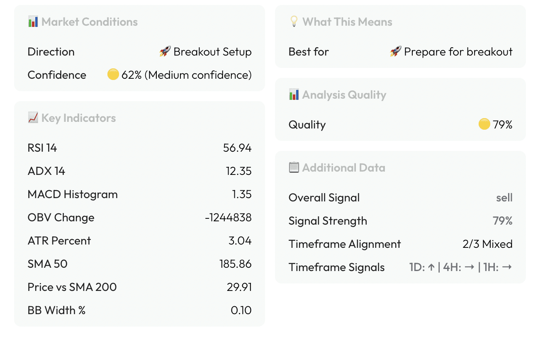Click the Timeframe Alignment 2/3 Mixed value
The height and width of the screenshot is (339, 545).
pos(487,244)
